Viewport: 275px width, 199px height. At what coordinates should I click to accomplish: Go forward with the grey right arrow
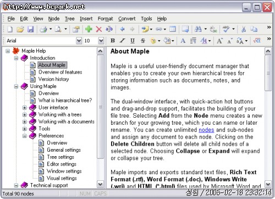tap(132, 29)
